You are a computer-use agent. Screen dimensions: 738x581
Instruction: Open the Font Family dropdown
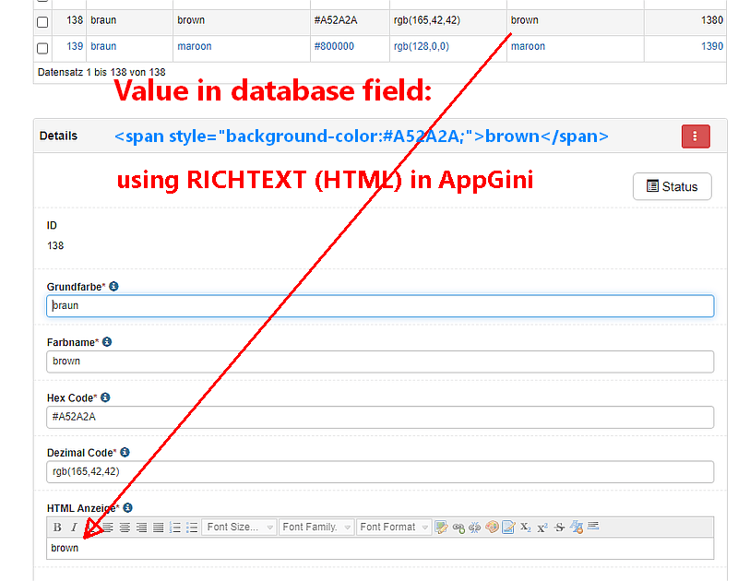tap(316, 528)
